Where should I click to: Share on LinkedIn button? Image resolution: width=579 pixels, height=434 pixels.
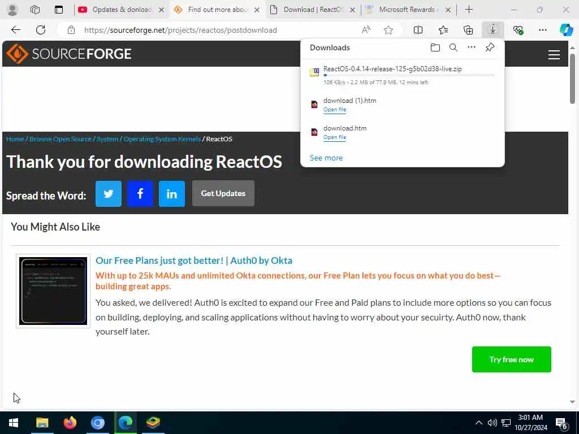tap(172, 194)
